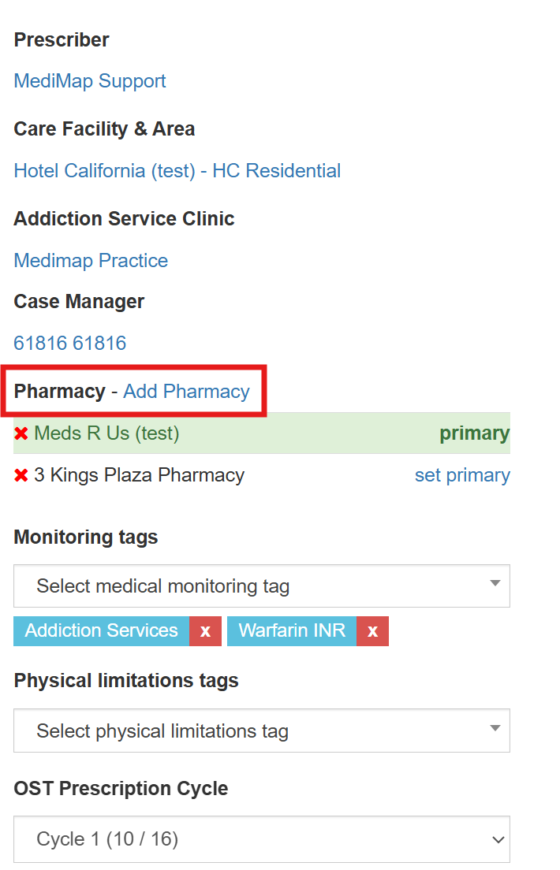Screen dimensions: 560x870
Task: Open the medical monitoring tag dropdown
Action: click(x=261, y=586)
